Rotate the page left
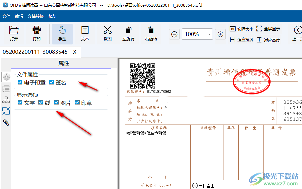This screenshot has width=302, height=189. coord(128,33)
